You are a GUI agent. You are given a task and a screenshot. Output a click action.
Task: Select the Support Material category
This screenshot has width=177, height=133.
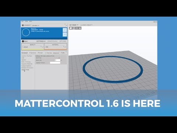click(x=27, y=64)
